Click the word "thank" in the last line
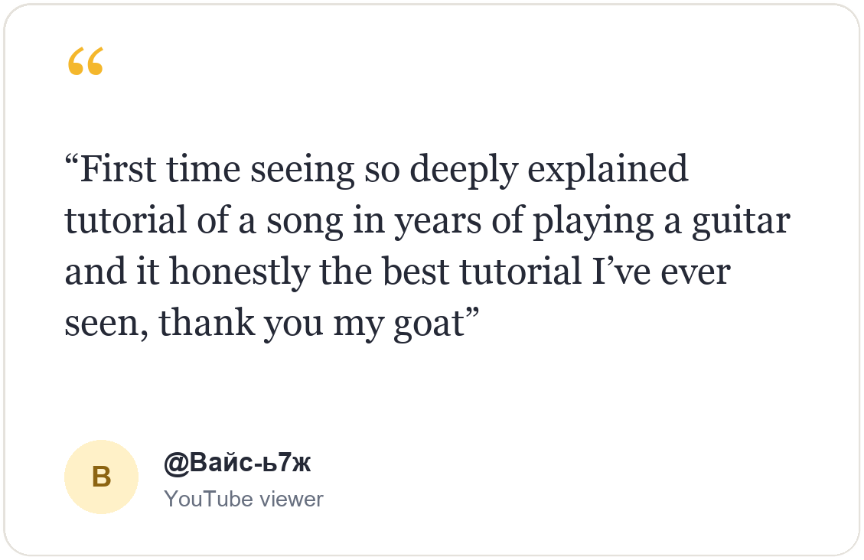The width and height of the screenshot is (864, 560). click(x=207, y=323)
